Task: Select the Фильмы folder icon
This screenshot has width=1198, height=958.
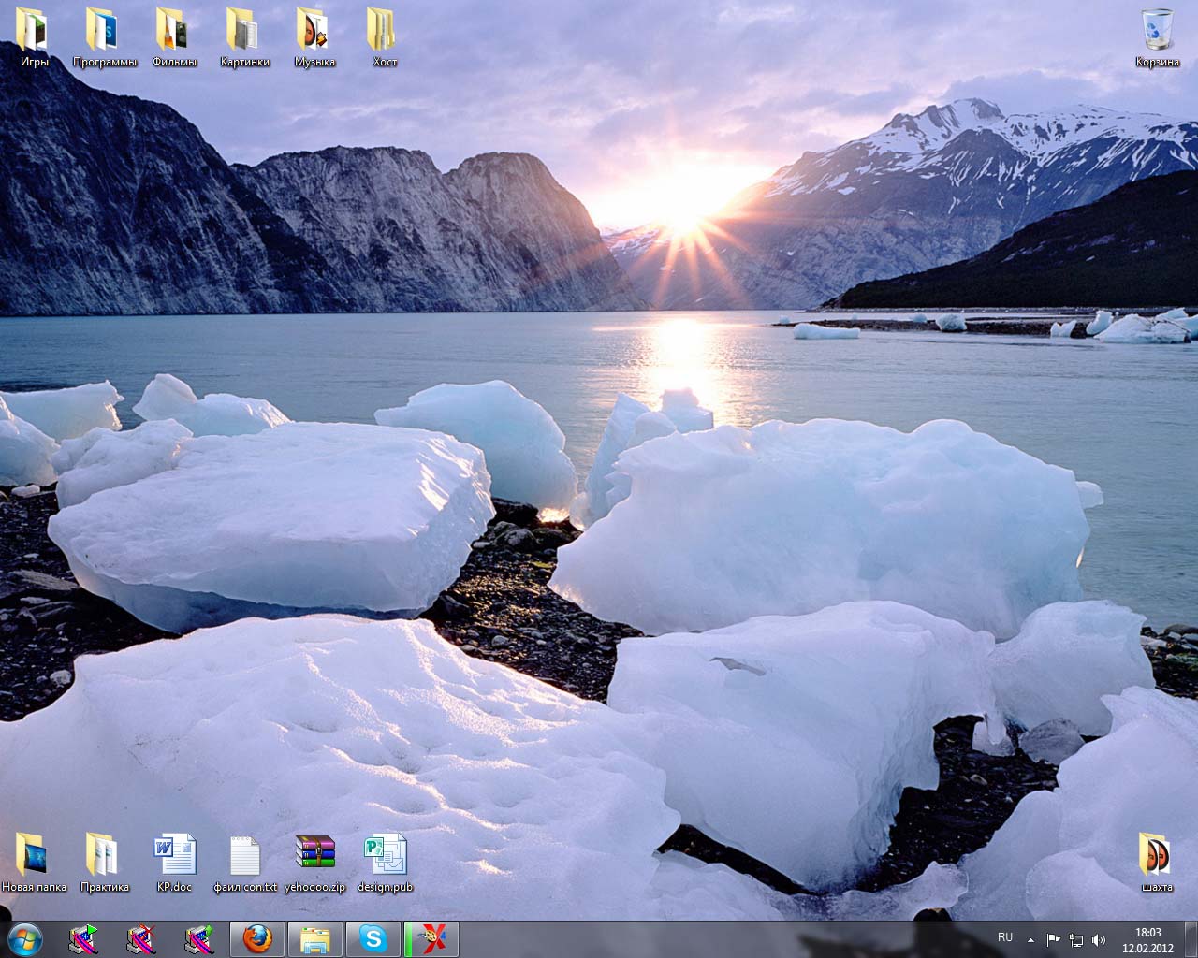Action: tap(174, 37)
